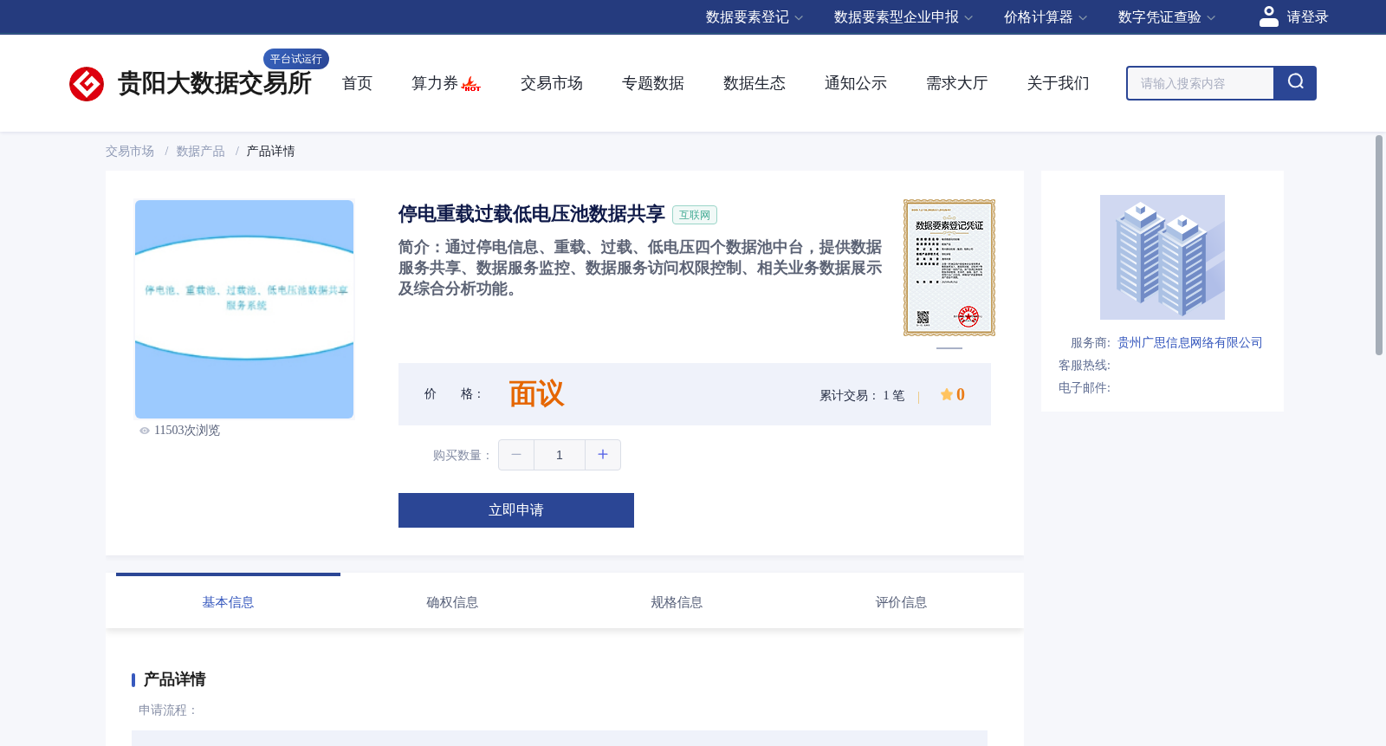Click the product cover image

[244, 309]
